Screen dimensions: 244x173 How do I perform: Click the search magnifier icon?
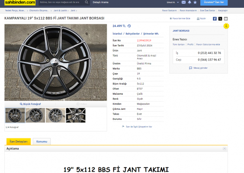[x=87, y=2]
